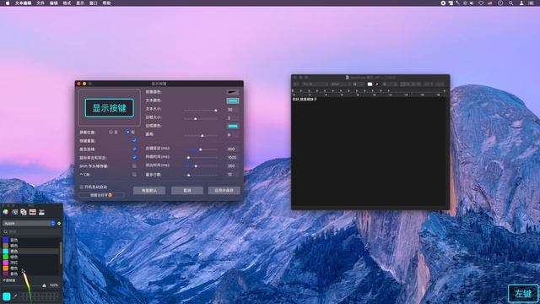Enable the Shift as modifier key checkbox

(134, 166)
